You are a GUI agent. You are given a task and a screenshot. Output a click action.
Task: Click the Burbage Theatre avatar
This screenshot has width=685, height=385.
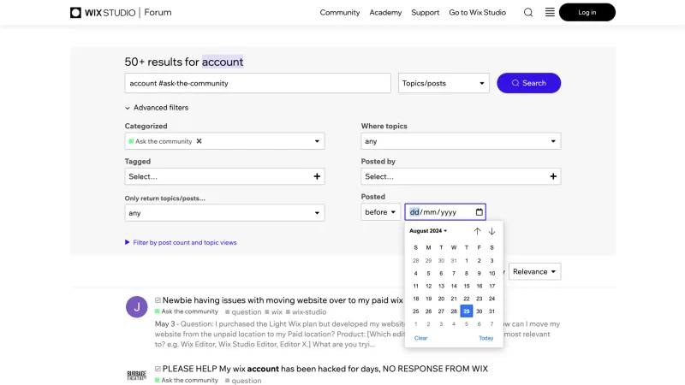137,376
